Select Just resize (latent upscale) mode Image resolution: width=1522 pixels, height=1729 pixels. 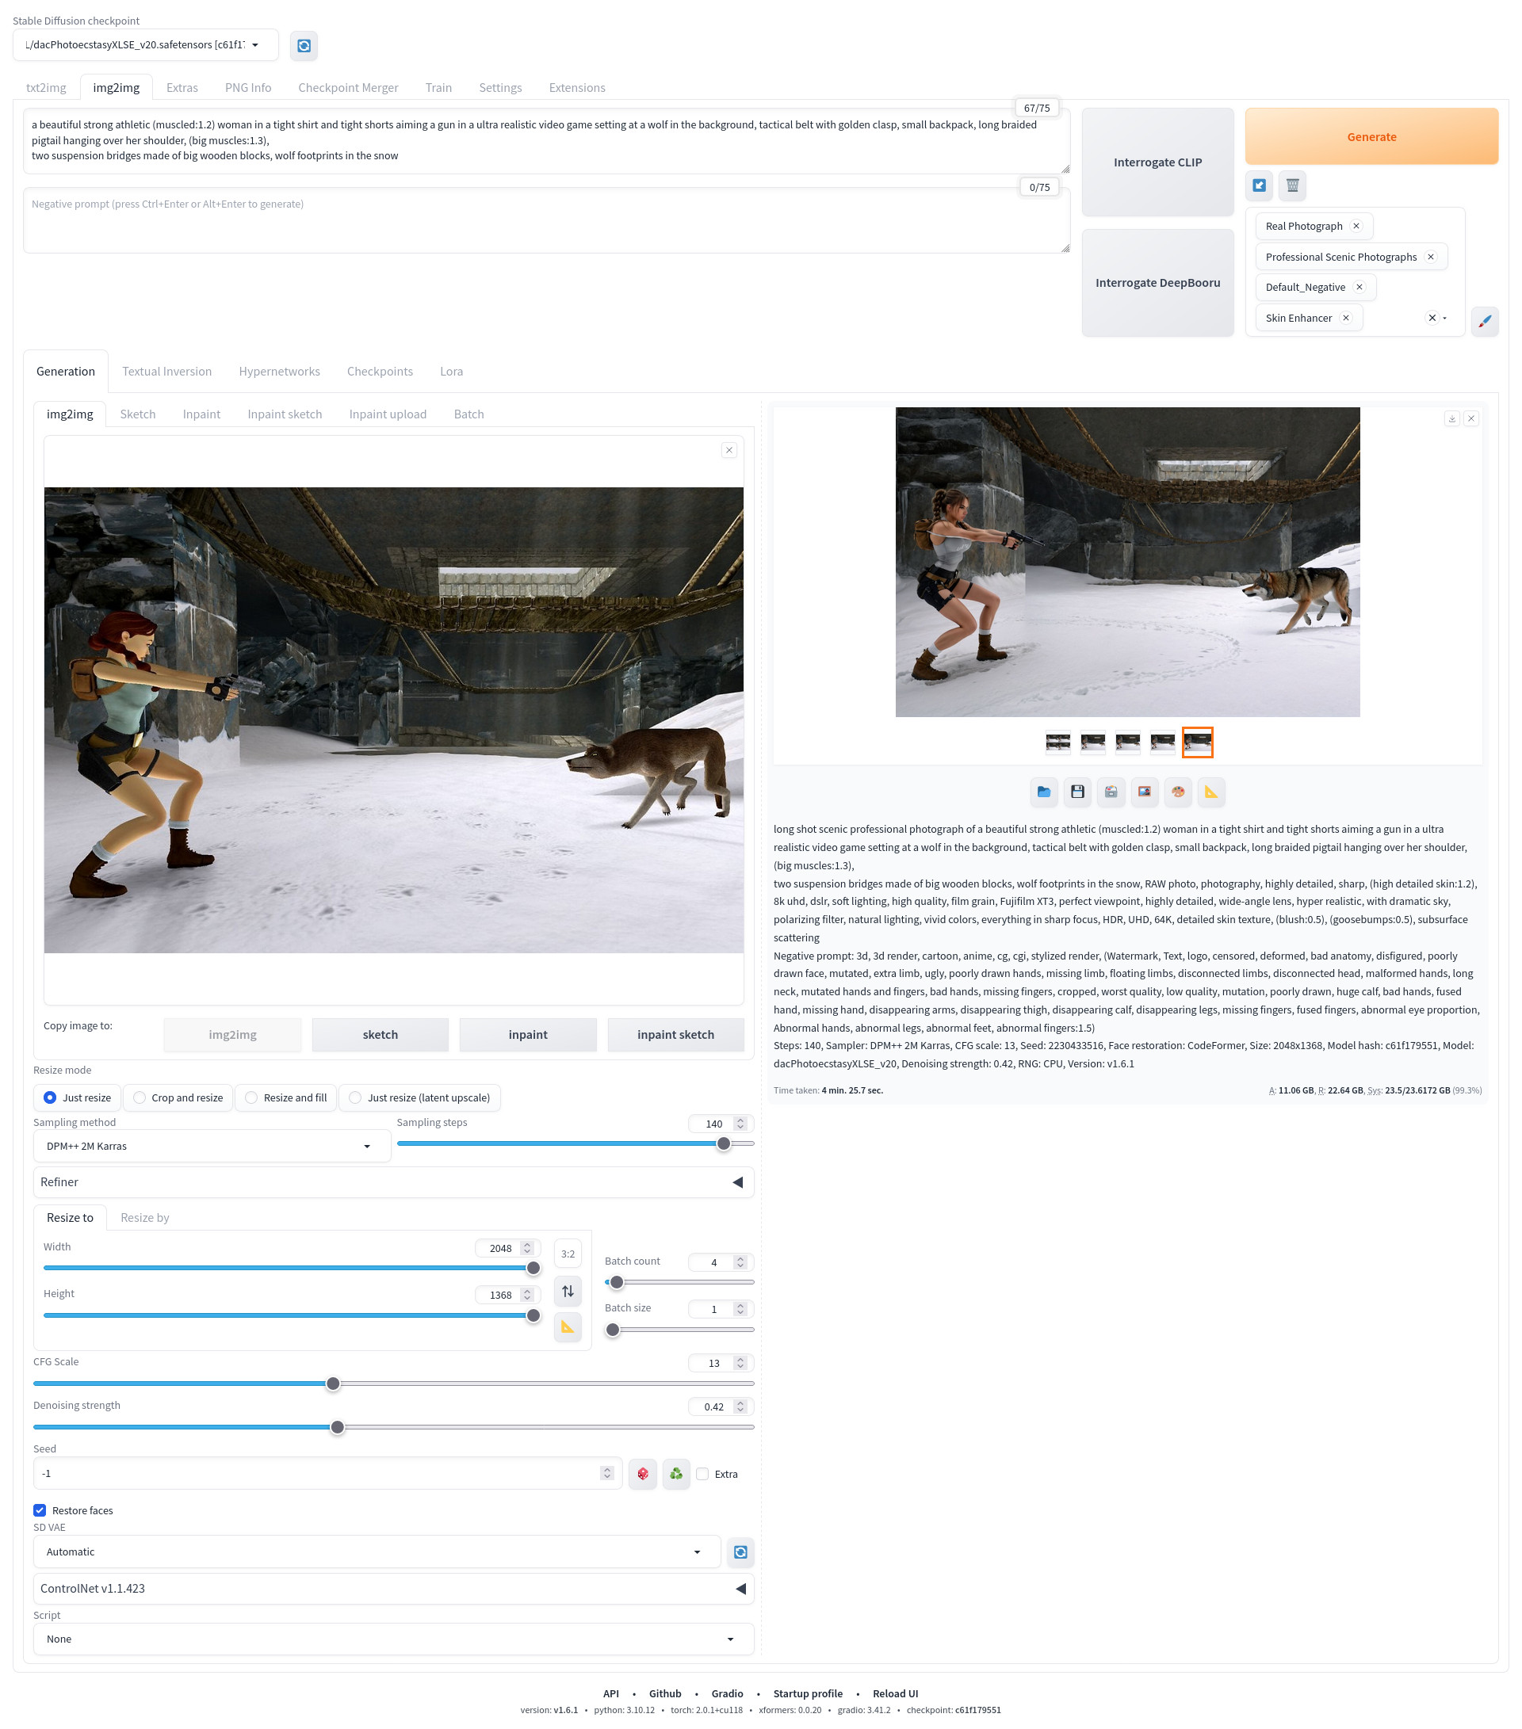click(419, 1098)
